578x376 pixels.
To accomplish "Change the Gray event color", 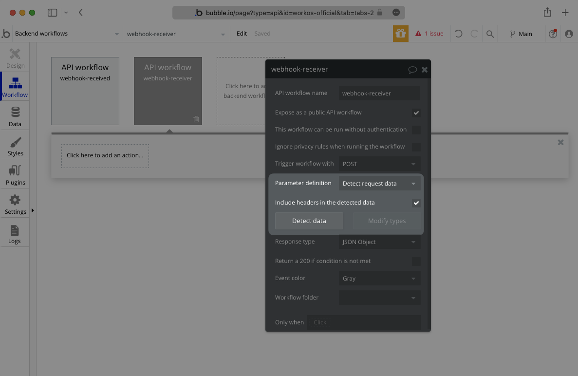I will (x=379, y=278).
